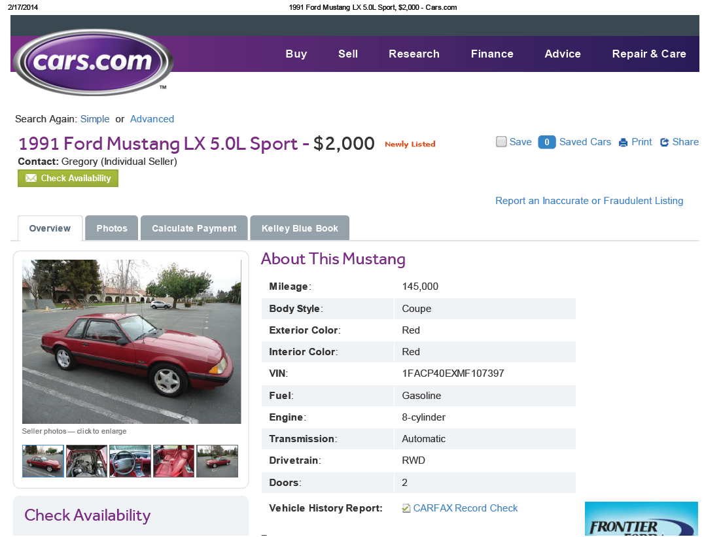Select the engine bay photo thumbnail
The image size is (721, 537).
click(x=86, y=461)
